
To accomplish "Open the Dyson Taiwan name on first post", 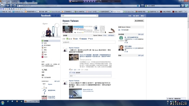I will click(74, 48).
